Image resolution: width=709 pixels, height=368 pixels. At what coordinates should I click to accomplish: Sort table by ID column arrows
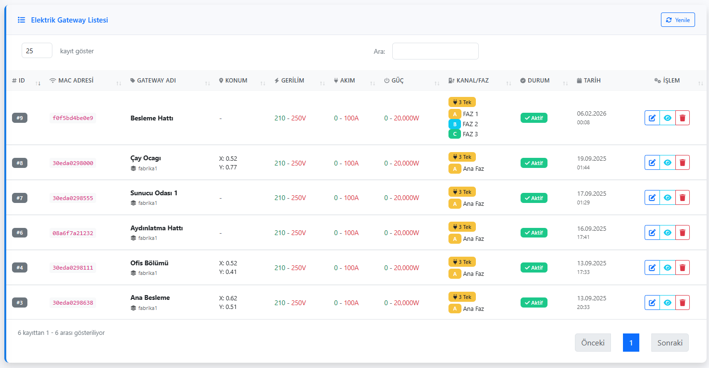coord(38,83)
